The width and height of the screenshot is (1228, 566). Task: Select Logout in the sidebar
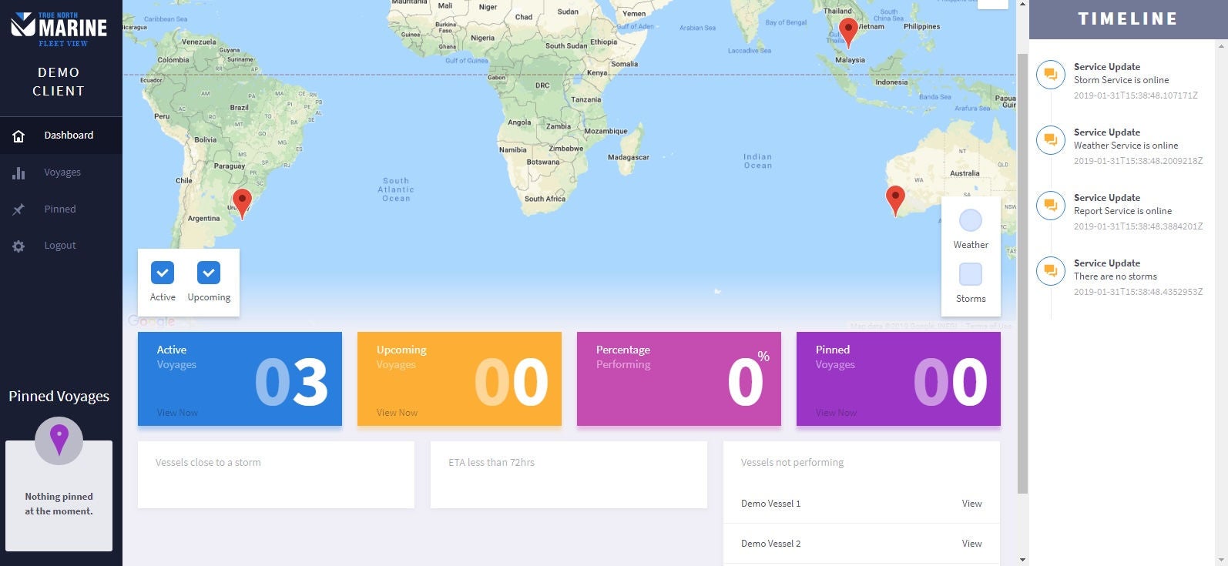coord(61,246)
